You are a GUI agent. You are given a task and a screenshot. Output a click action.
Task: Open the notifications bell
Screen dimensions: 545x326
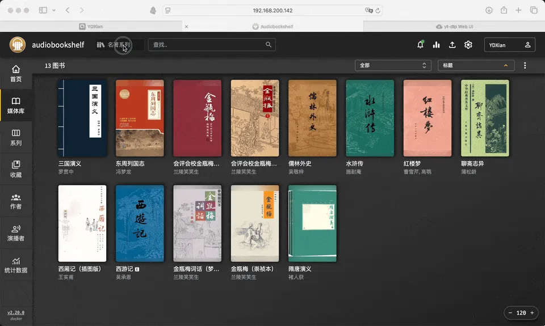coord(420,45)
